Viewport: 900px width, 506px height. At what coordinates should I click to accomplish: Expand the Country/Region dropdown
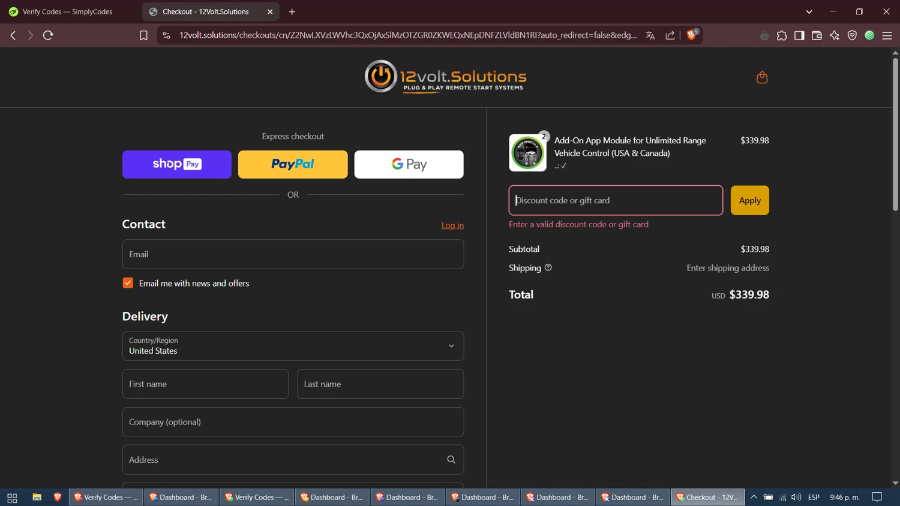click(x=293, y=346)
